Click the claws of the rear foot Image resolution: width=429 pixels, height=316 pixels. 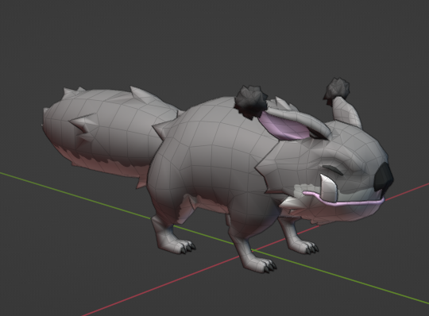tap(185, 246)
